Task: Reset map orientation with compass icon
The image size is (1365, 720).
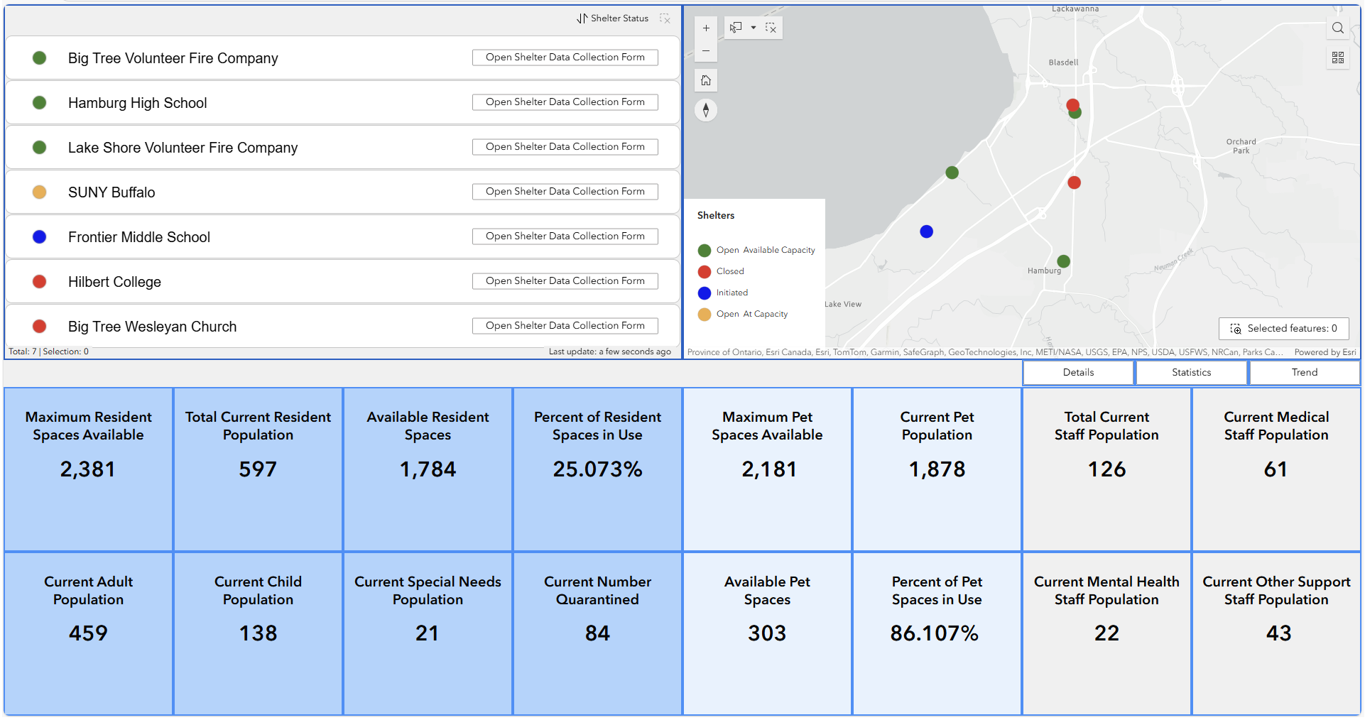Action: pos(706,110)
